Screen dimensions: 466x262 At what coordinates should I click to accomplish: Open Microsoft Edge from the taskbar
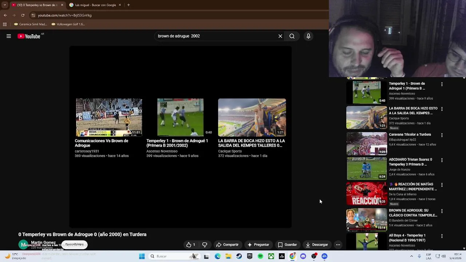[x=217, y=256]
